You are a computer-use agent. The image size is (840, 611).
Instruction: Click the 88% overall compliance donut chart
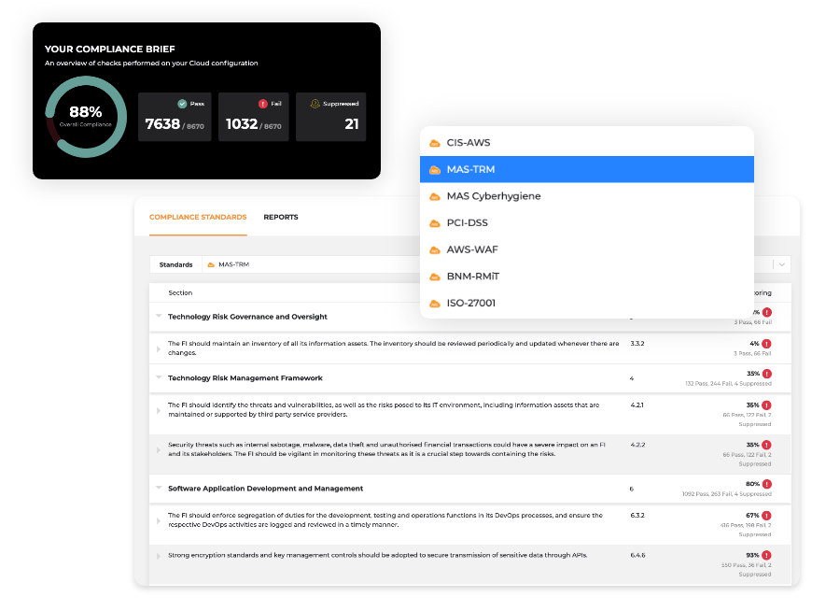(x=86, y=117)
